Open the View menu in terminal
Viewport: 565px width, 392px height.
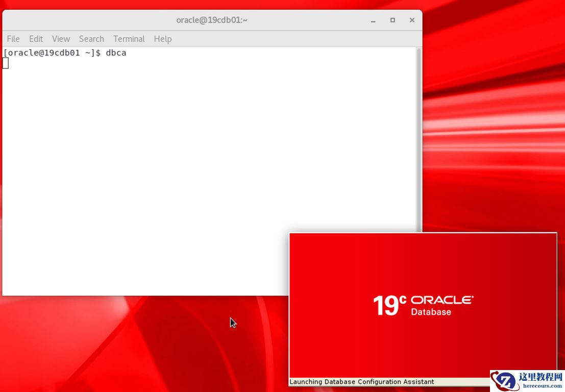pyautogui.click(x=61, y=39)
